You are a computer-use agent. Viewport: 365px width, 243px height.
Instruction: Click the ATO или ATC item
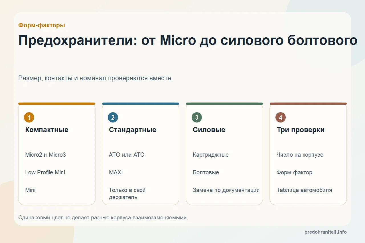[127, 155]
